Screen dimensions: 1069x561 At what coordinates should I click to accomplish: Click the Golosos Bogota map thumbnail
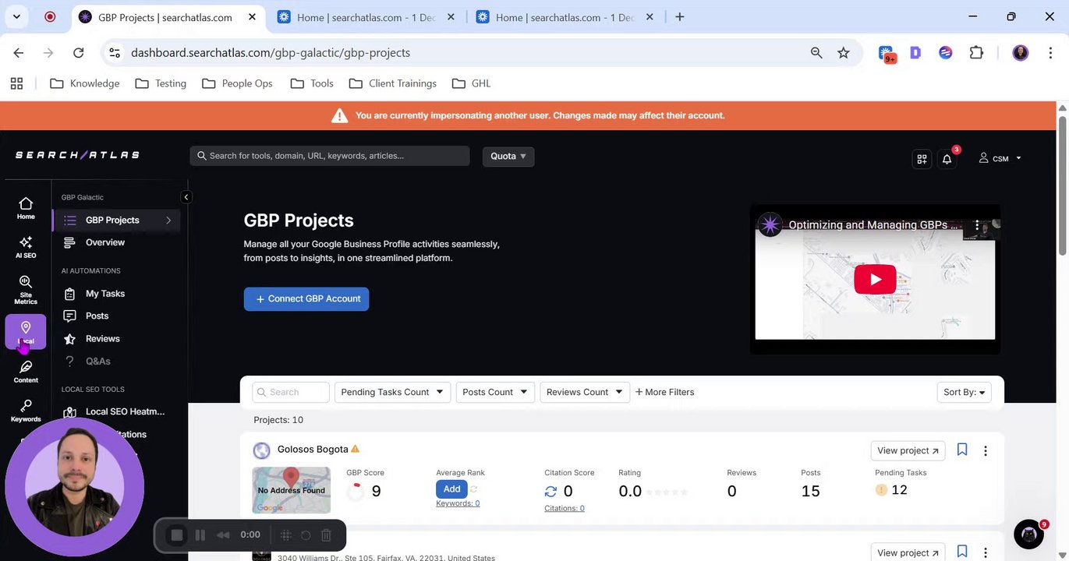point(291,490)
